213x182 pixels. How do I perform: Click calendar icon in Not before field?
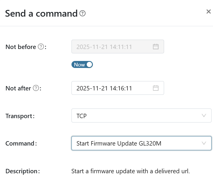[x=156, y=47]
